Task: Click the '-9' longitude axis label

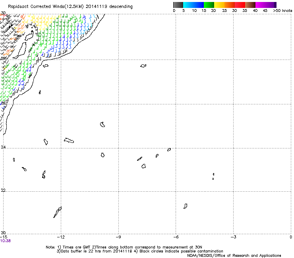Action: (118, 237)
